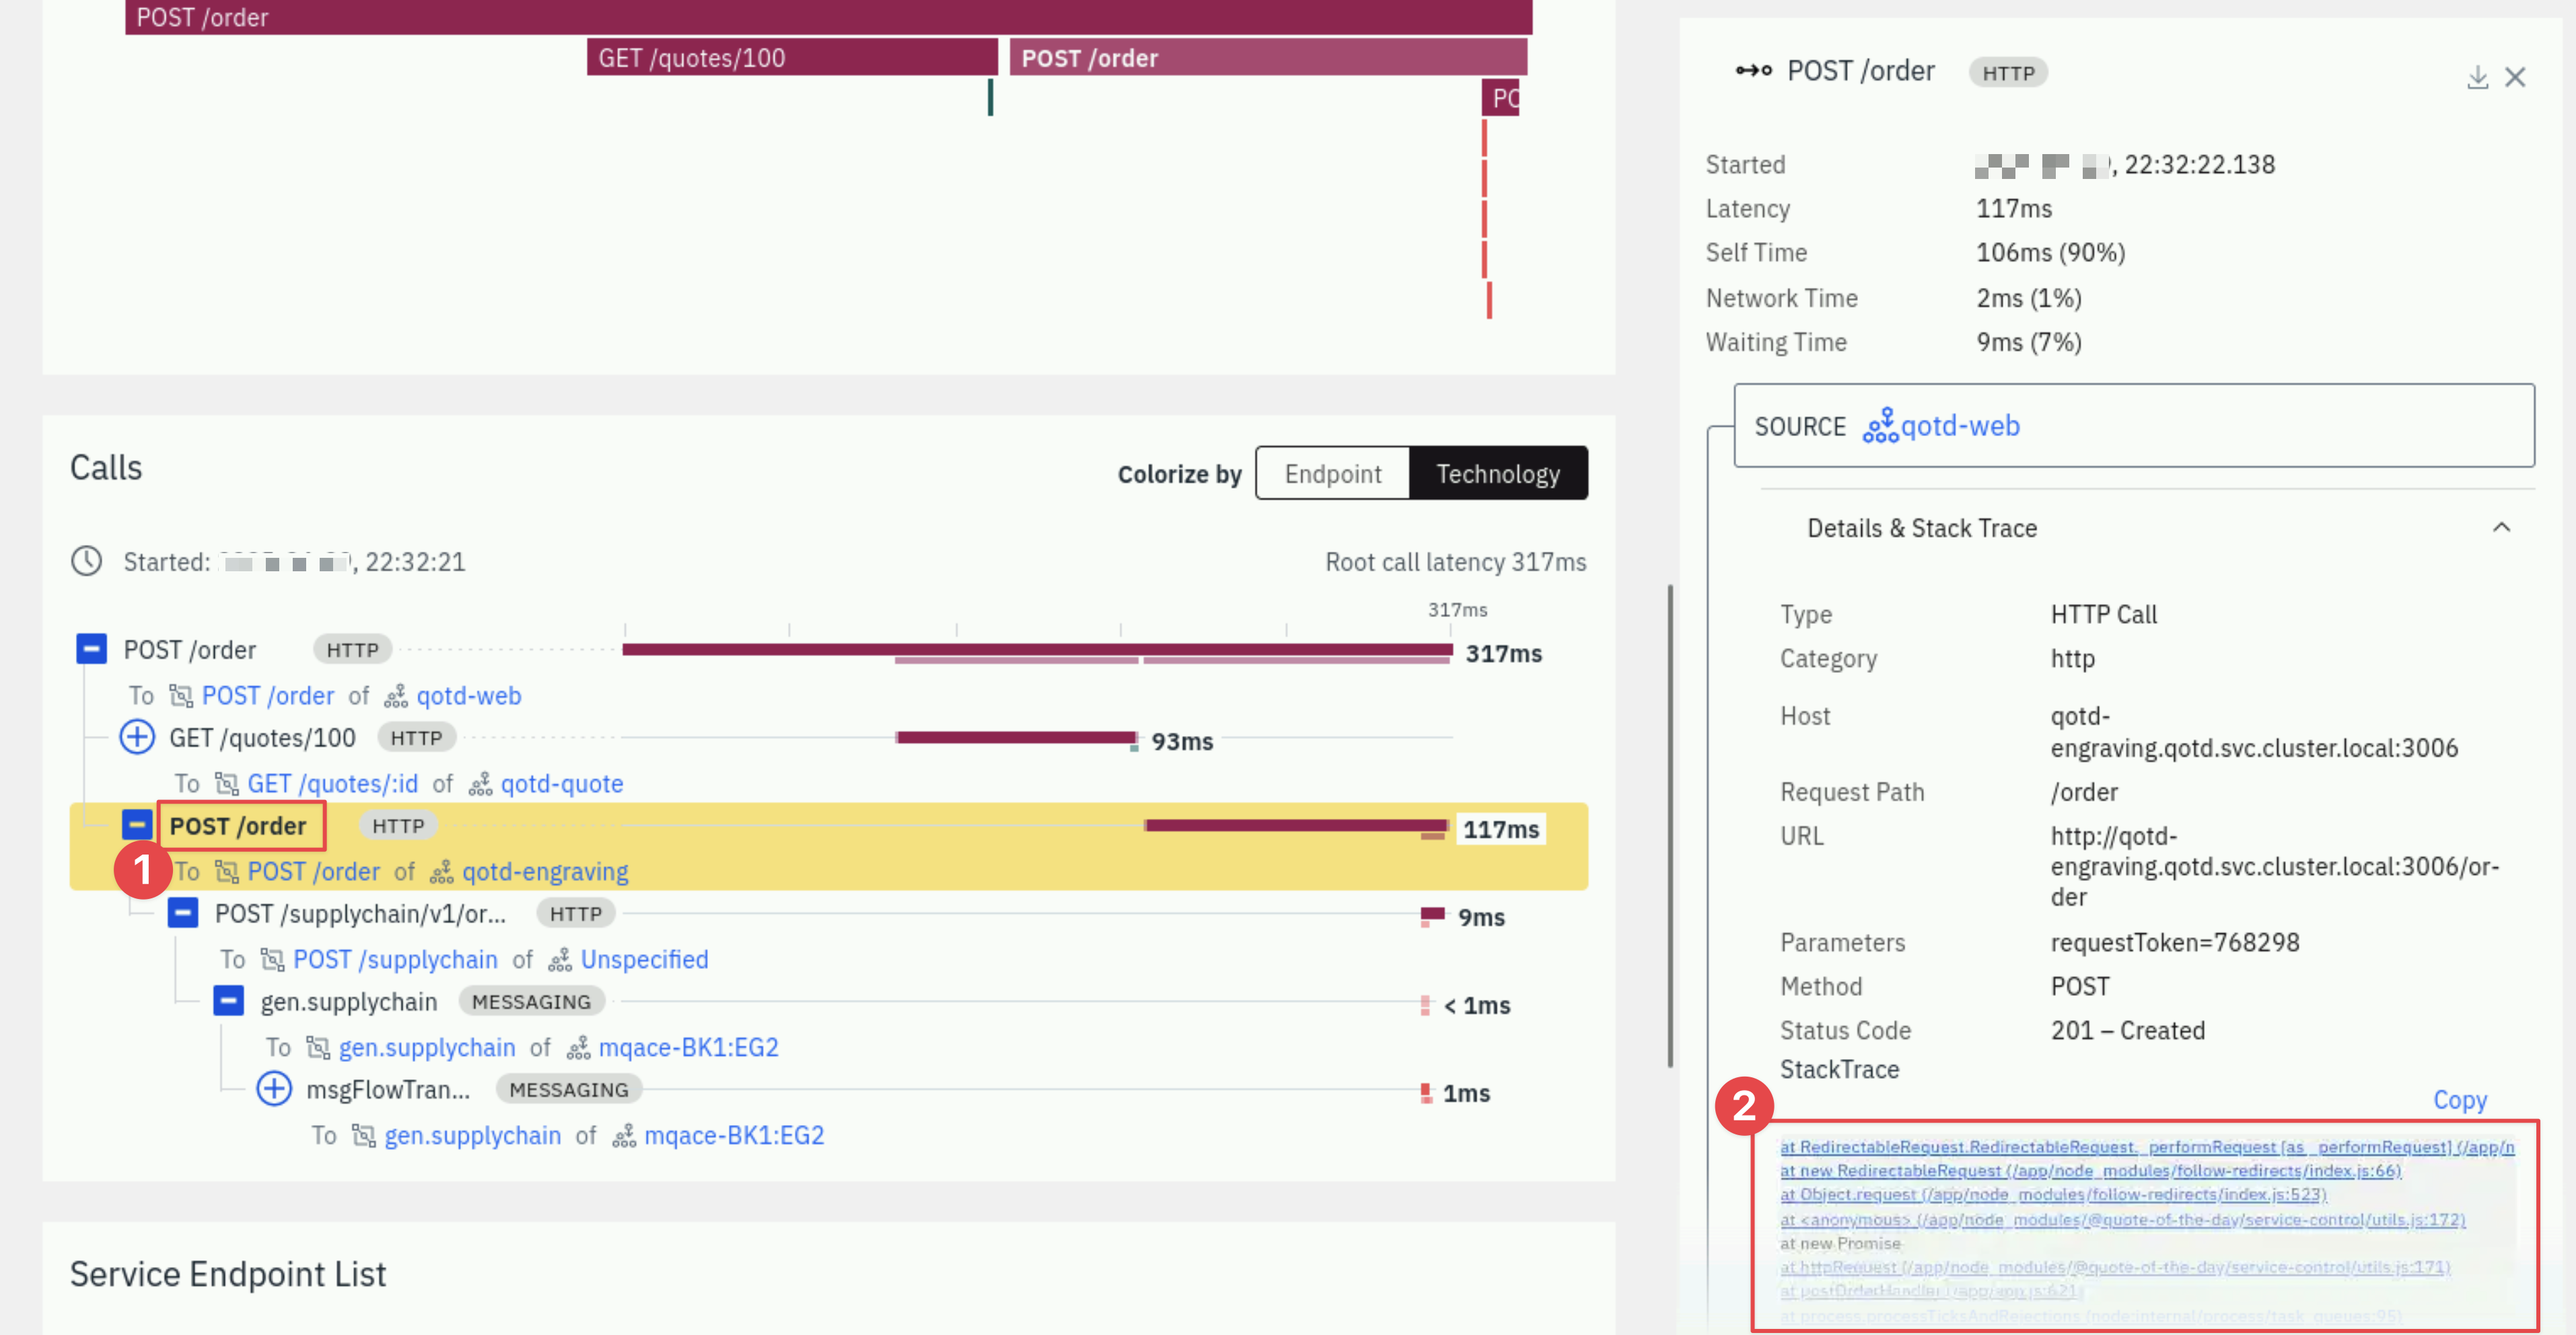
Task: Click the clock icon beside Started
Action: [x=87, y=561]
